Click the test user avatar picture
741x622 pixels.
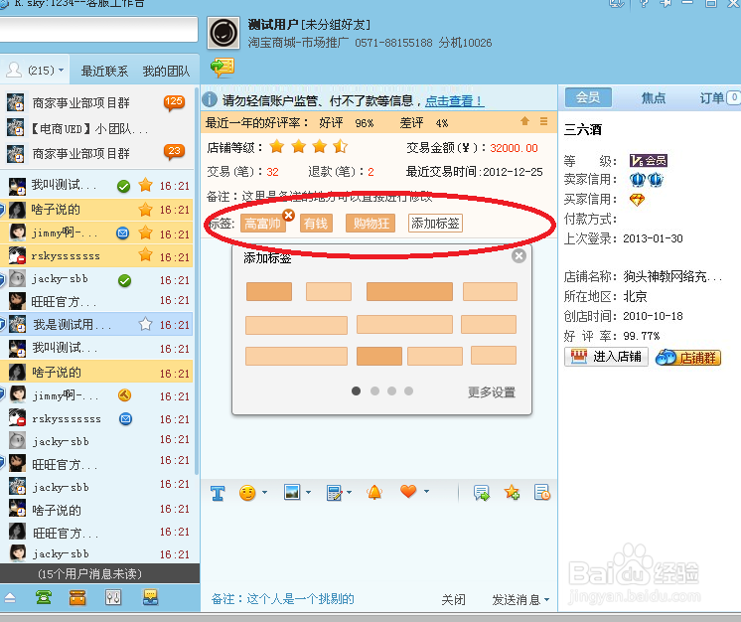tap(223, 33)
